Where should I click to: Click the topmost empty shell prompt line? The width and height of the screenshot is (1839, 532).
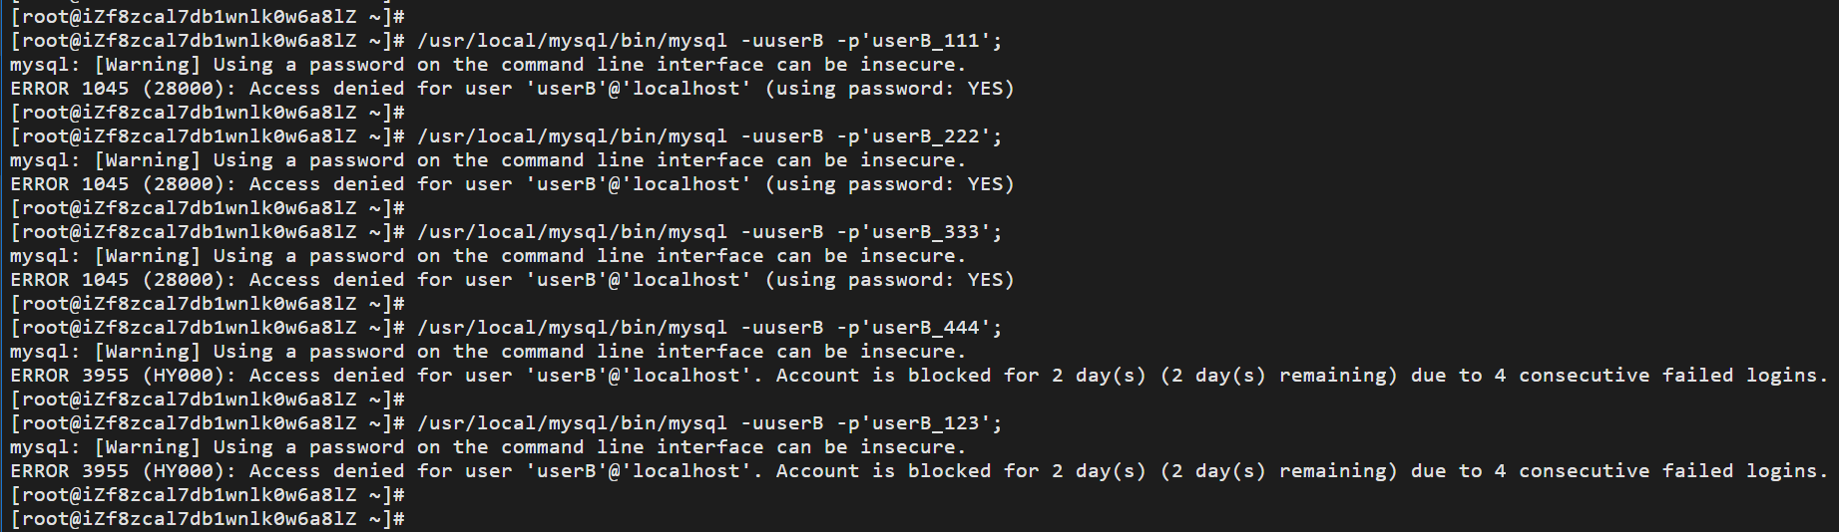click(x=208, y=17)
